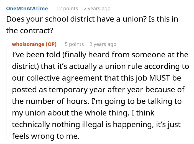
Task: Click the '(OP)' tag beside whoisorange
Action: point(51,44)
